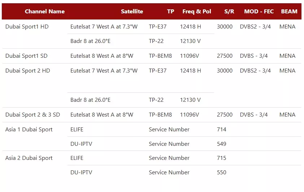Select the BEAM column header
304x192 pixels.
coord(289,12)
